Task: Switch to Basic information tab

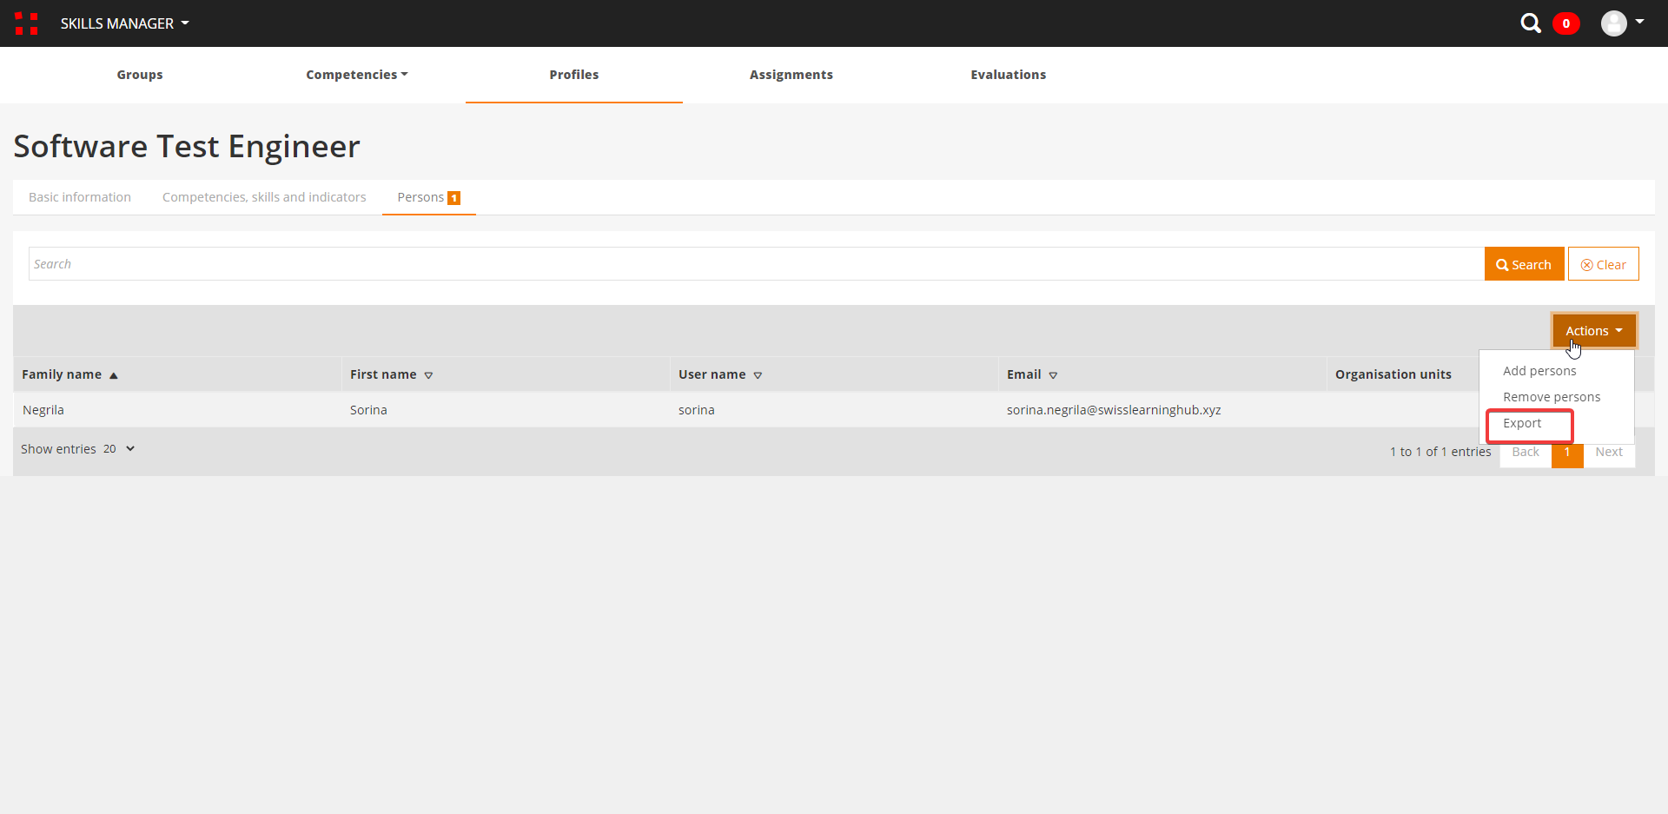Action: 80,197
